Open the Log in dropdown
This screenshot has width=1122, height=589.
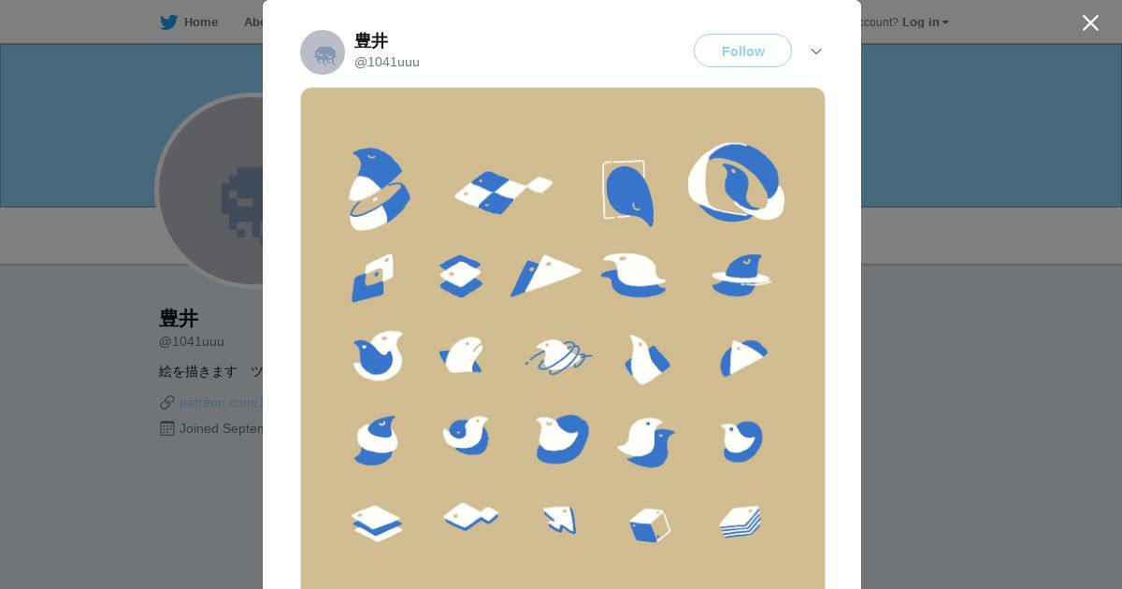pos(925,22)
